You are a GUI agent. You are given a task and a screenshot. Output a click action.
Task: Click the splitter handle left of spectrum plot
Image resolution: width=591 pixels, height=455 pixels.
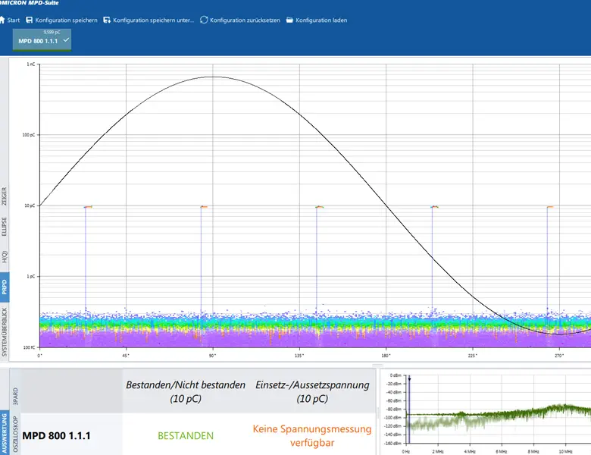pyautogui.click(x=378, y=411)
